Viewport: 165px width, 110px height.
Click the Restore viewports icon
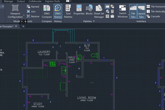28,16
